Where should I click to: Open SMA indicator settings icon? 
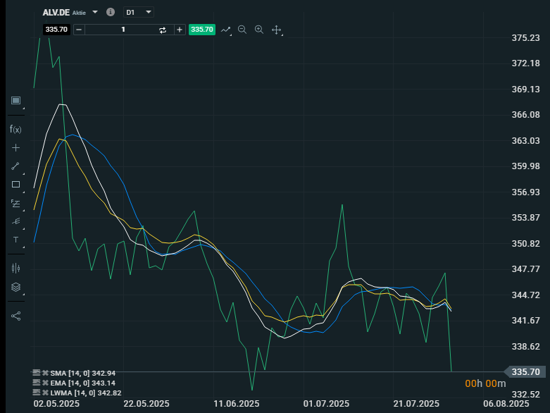click(x=36, y=373)
